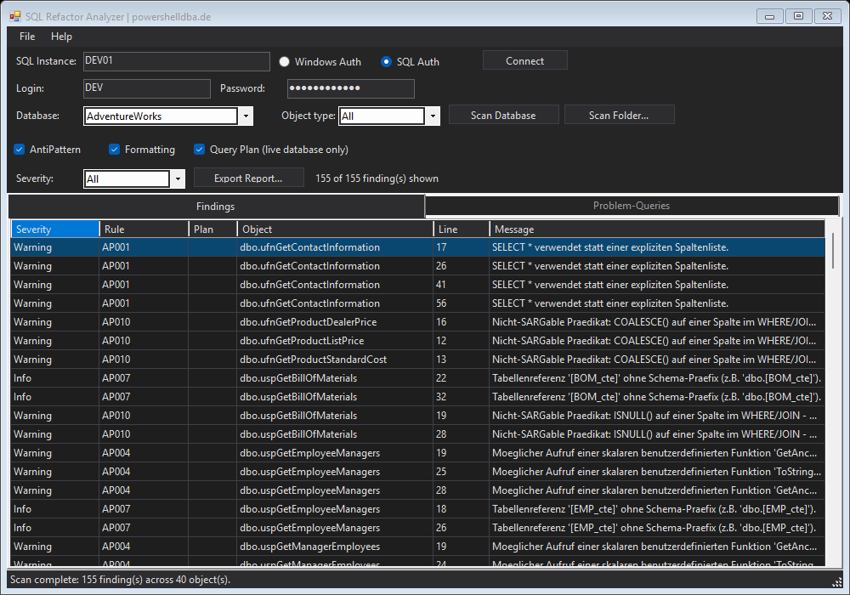The height and width of the screenshot is (595, 850).
Task: Select dbo.uspGetEmployeeManagers row with line 25
Action: pyautogui.click(x=417, y=472)
